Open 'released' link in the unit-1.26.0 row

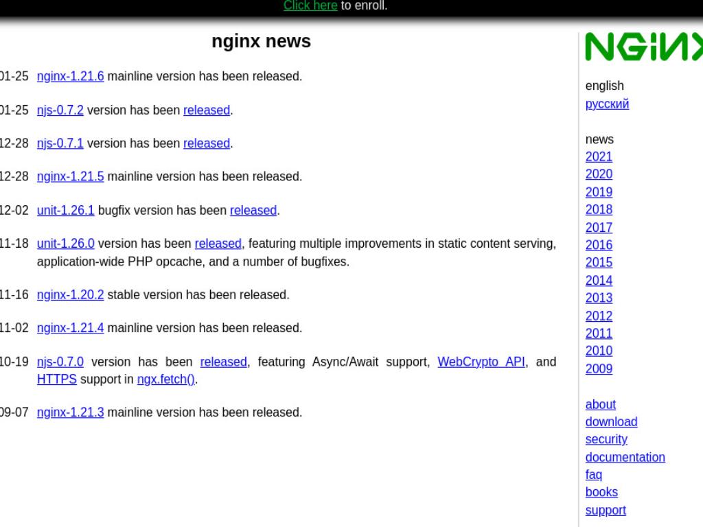point(218,244)
